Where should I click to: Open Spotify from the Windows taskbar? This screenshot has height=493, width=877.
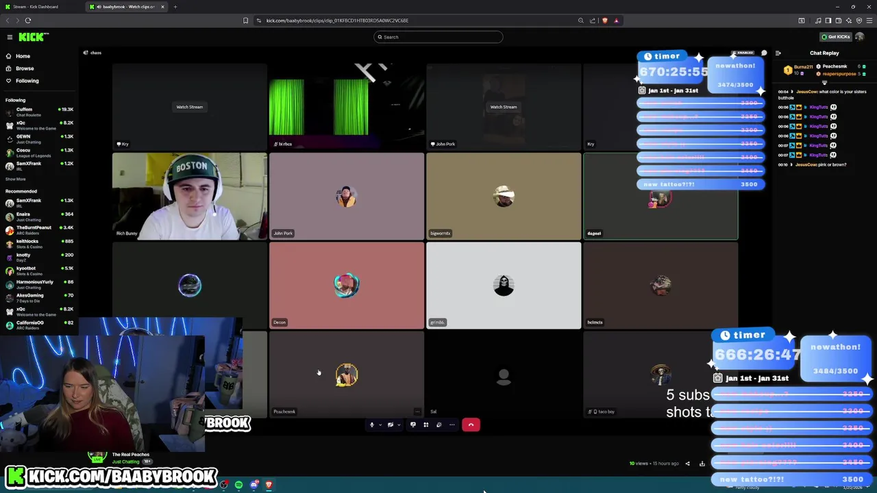click(x=238, y=485)
